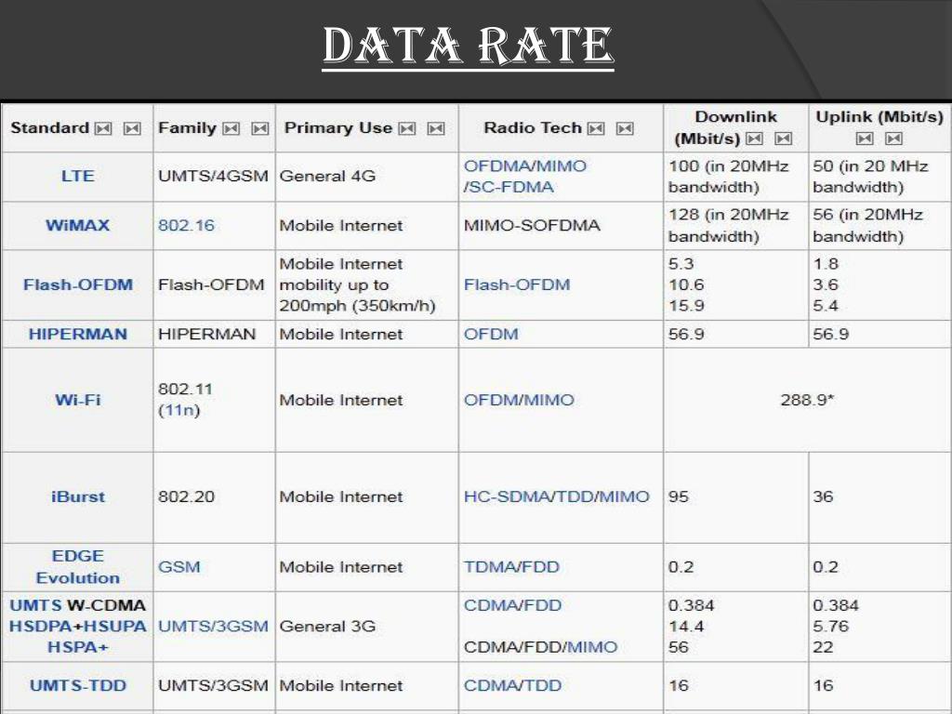Viewport: 952px width, 714px height.
Task: Open the TDMA/FDD link
Action: pos(511,567)
